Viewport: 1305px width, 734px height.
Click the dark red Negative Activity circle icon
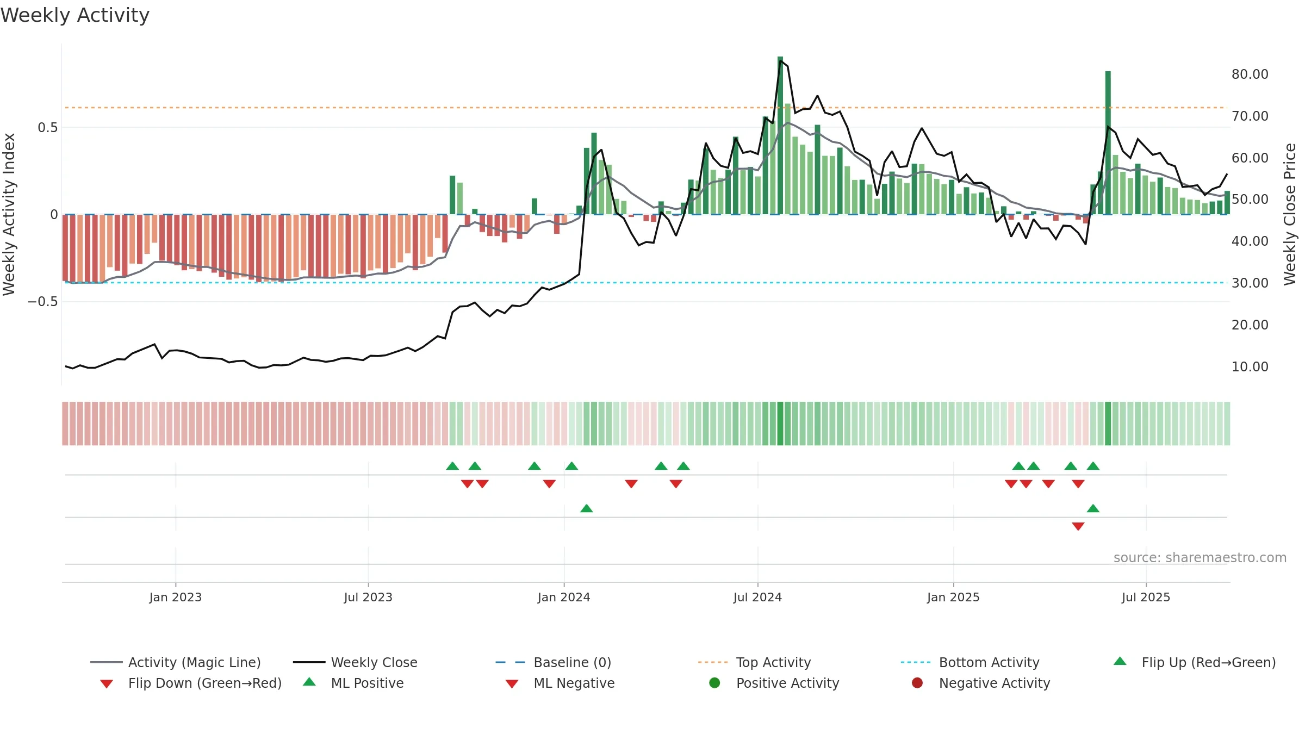coord(917,683)
